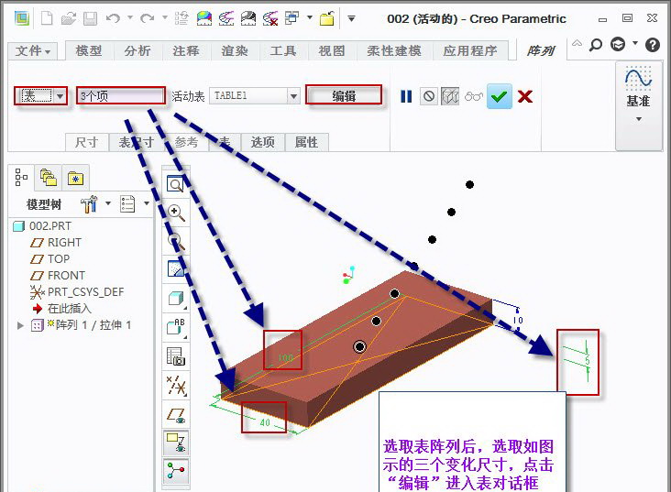Open tree show list dropdown arrow

(147, 203)
